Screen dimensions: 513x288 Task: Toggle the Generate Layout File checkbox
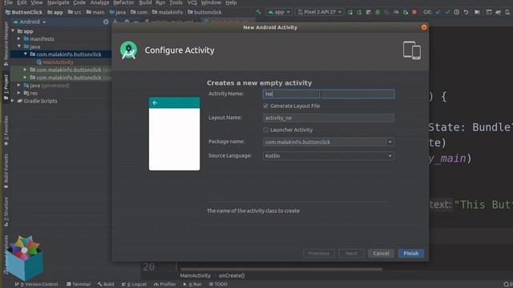(x=265, y=106)
